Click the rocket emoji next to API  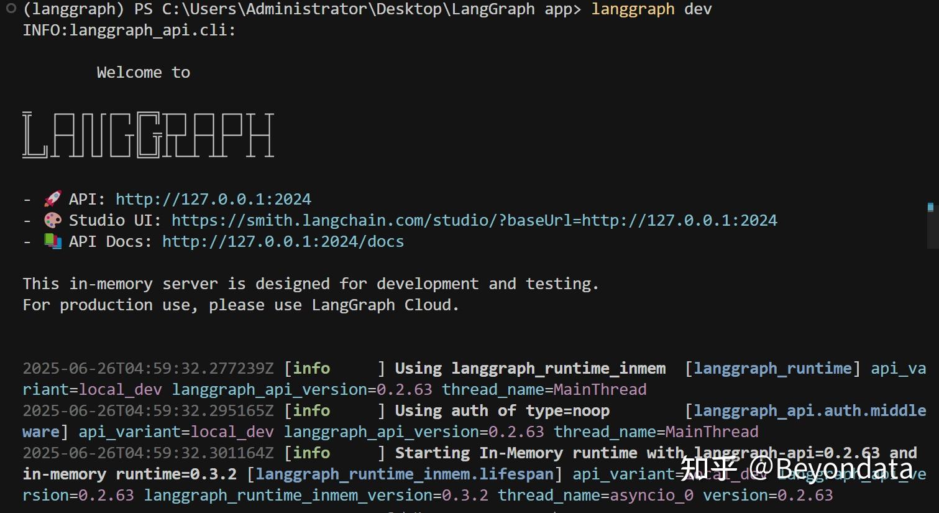click(53, 199)
